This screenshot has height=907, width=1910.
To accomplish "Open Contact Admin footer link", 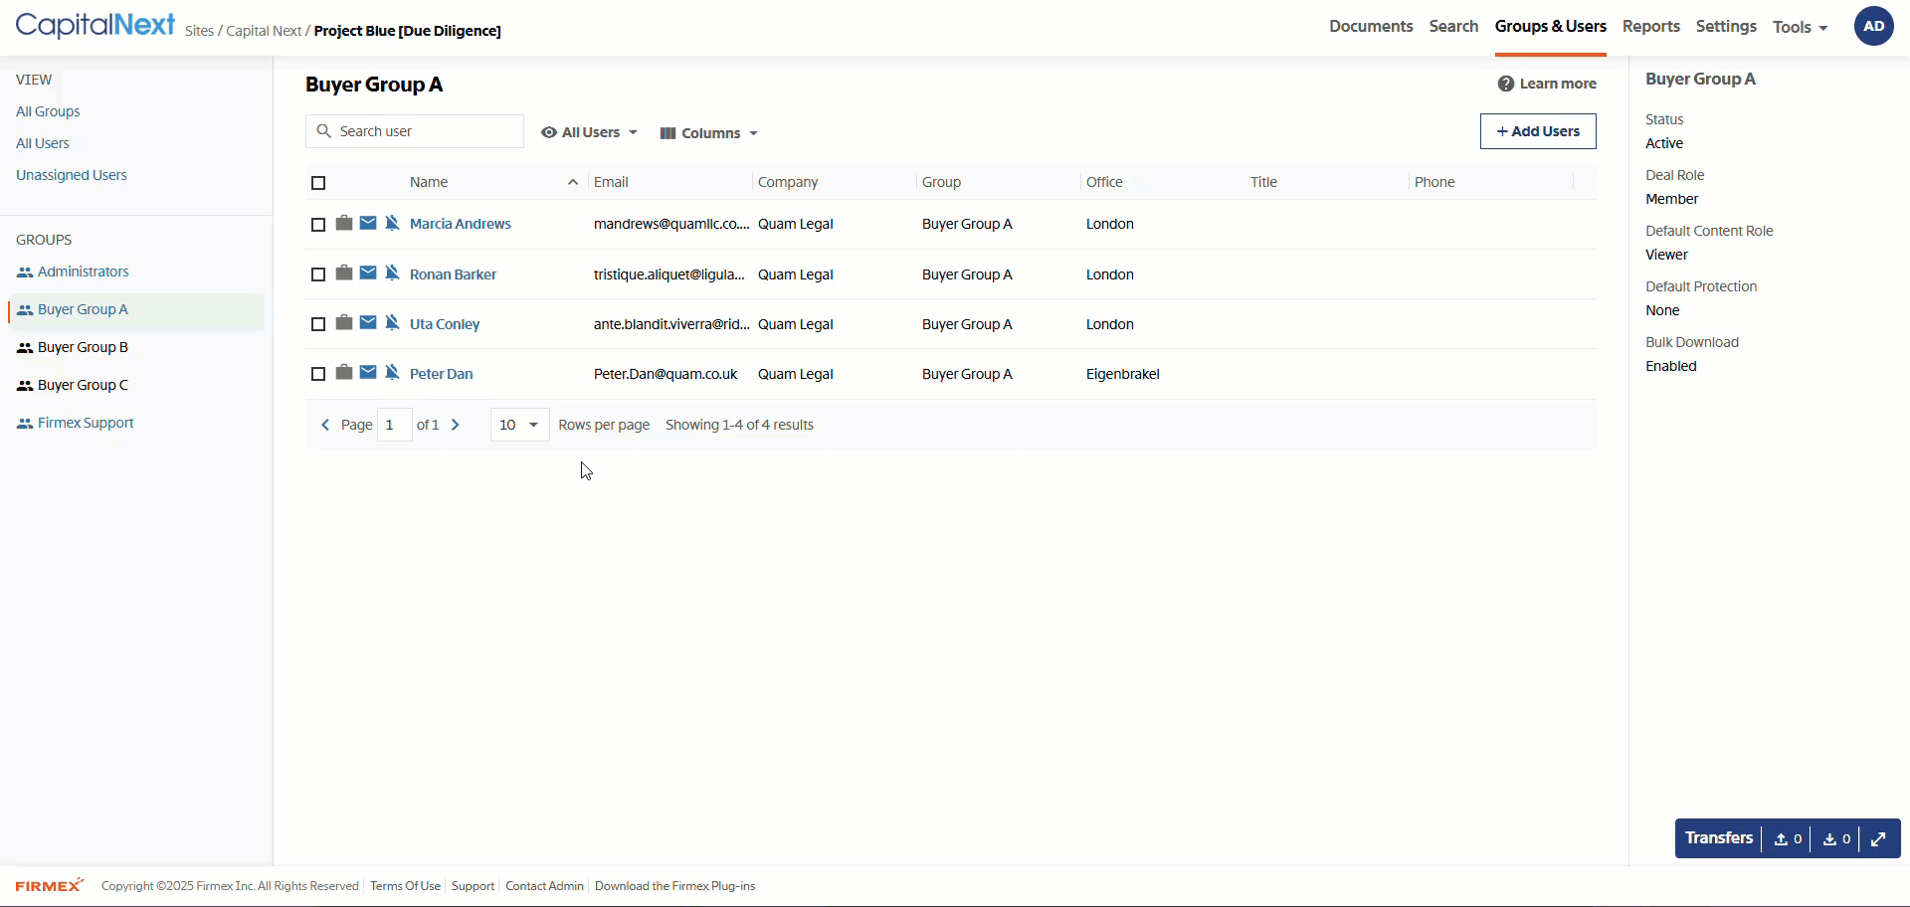I will [x=544, y=886].
